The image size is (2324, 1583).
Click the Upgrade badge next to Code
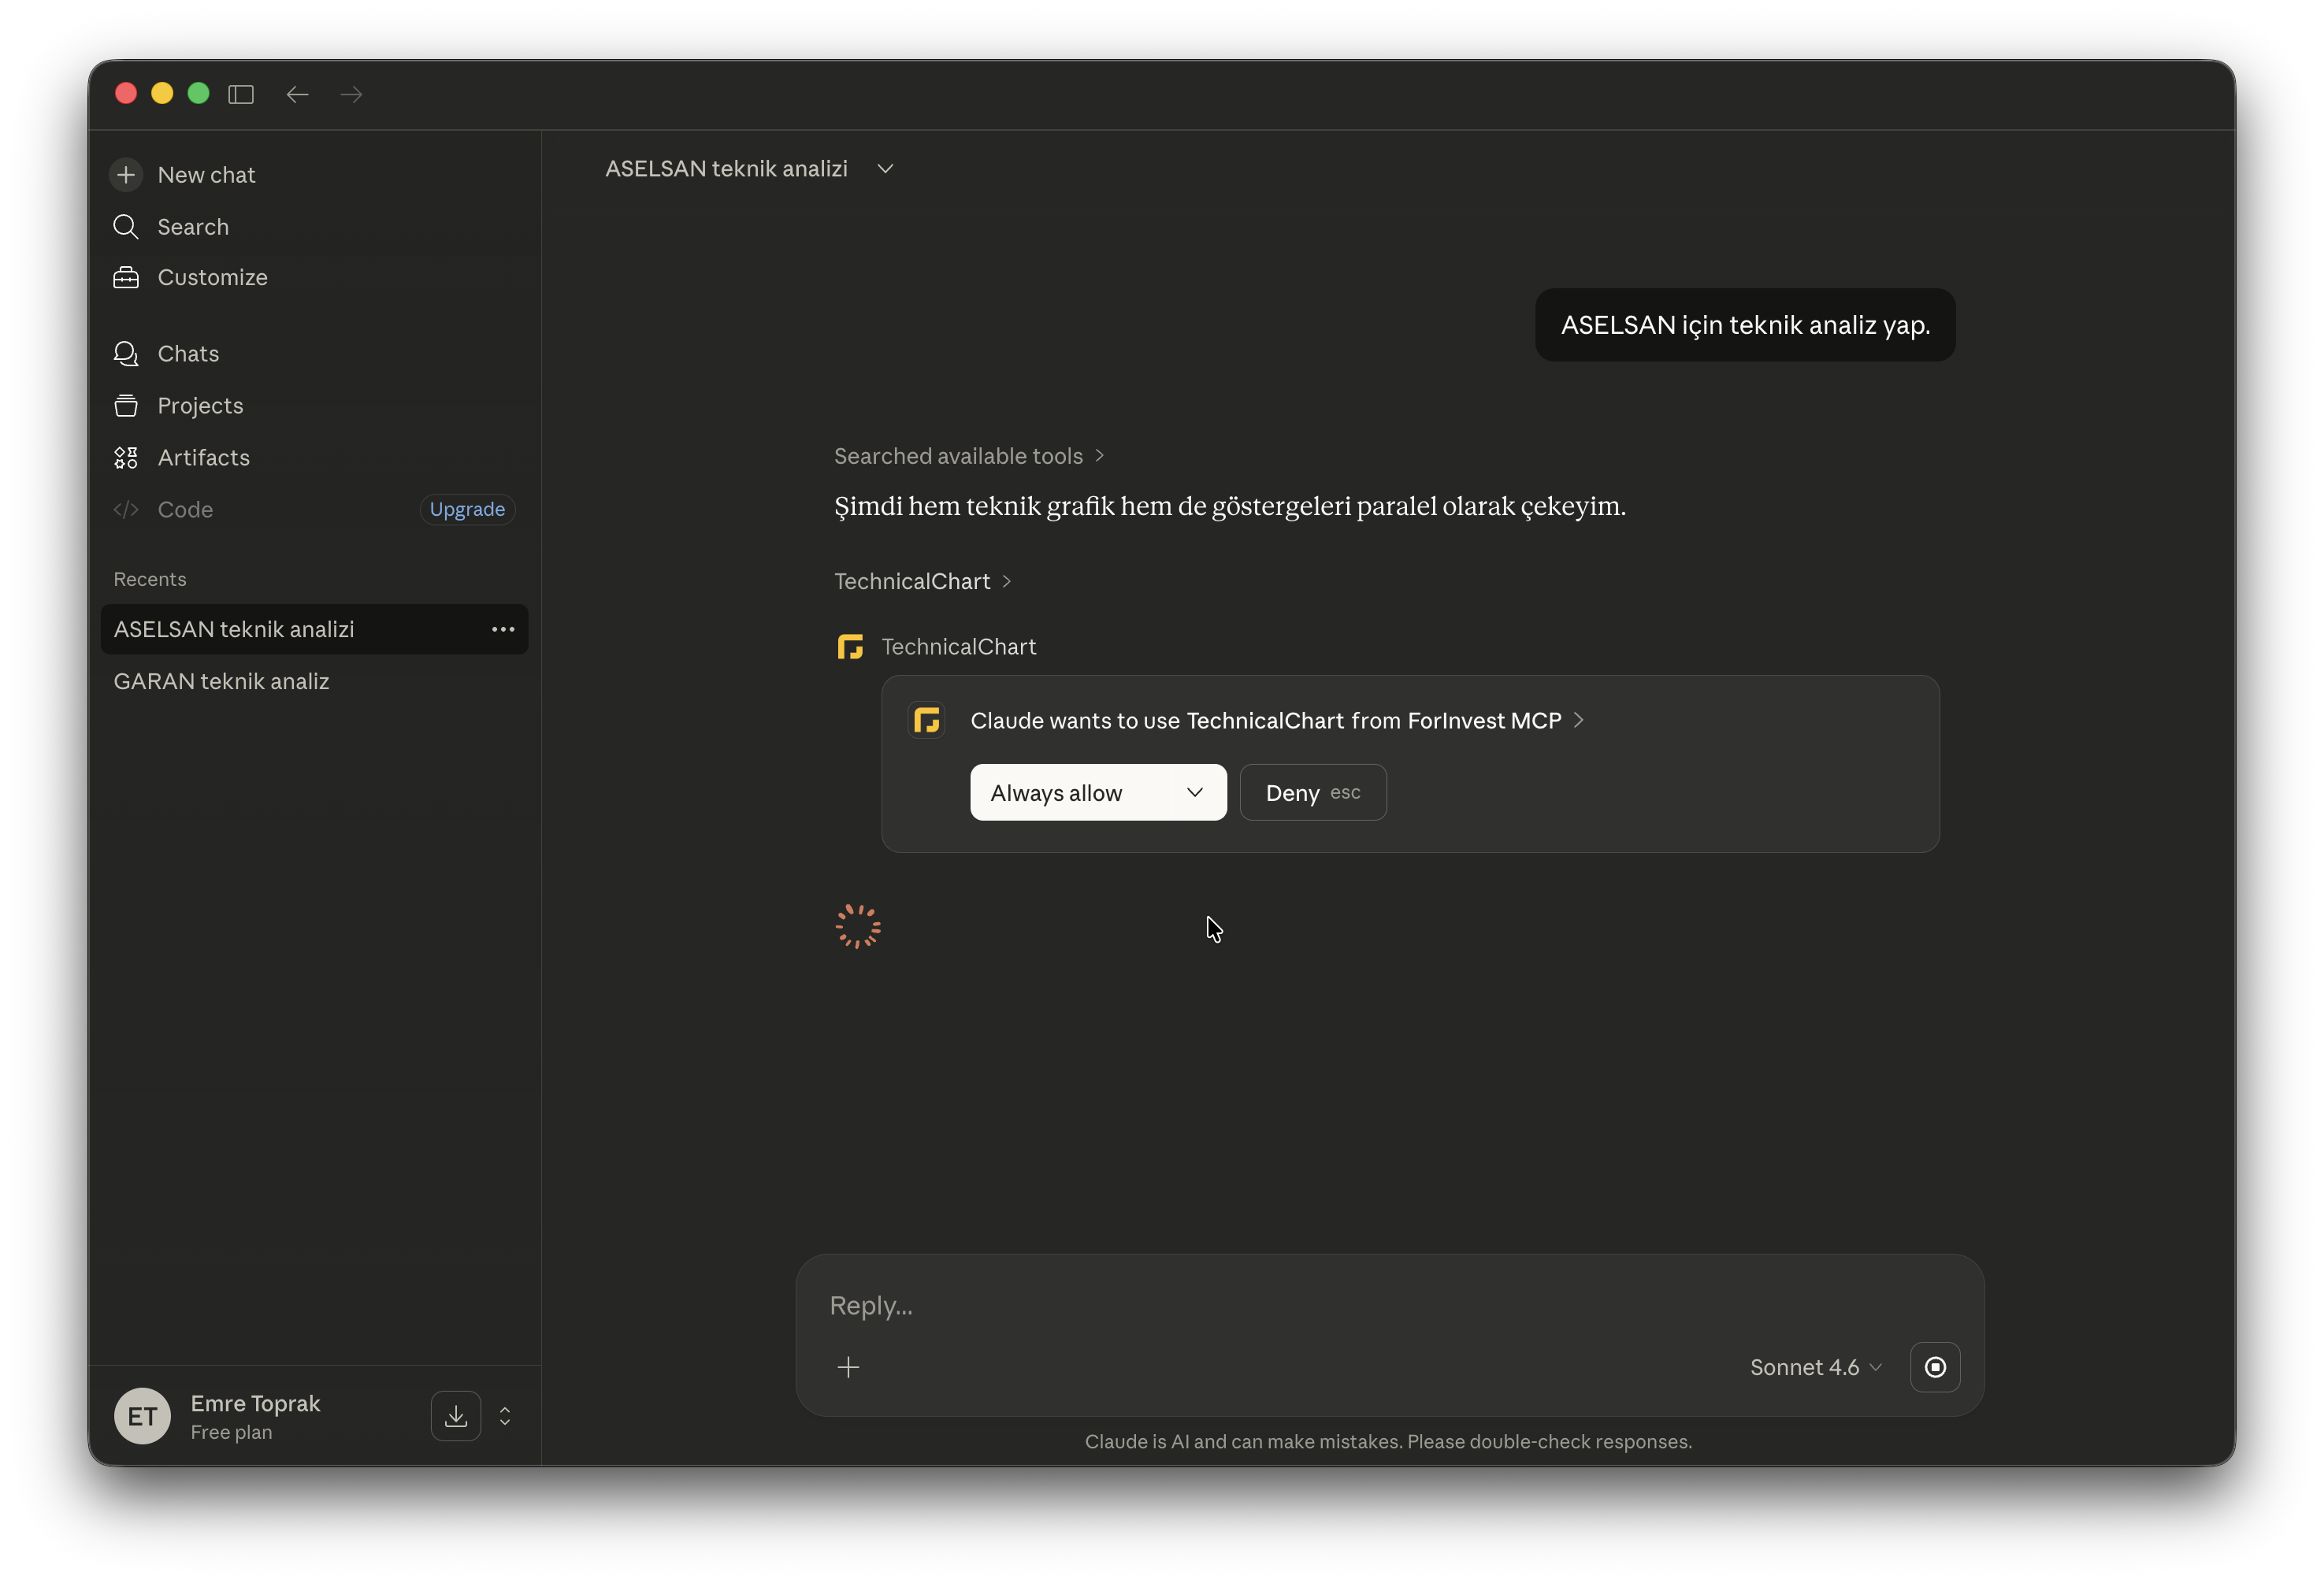(x=467, y=509)
